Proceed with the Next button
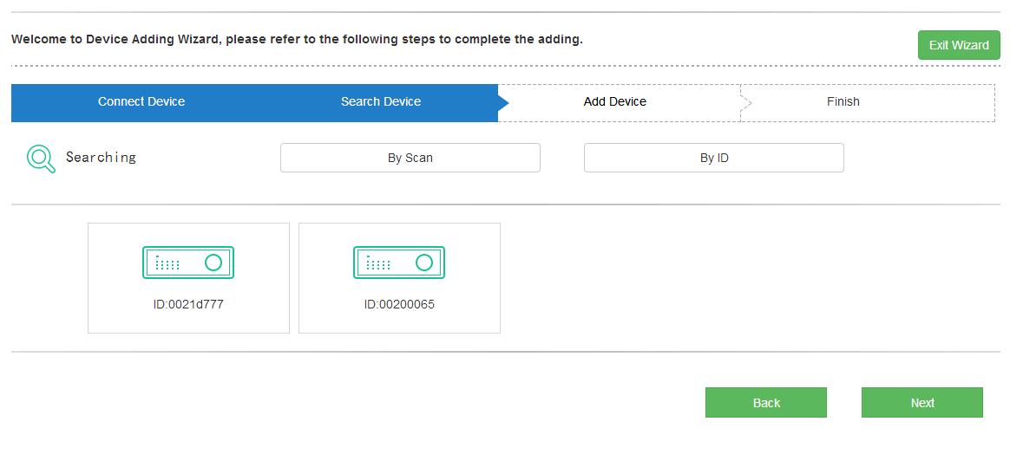 click(x=922, y=403)
